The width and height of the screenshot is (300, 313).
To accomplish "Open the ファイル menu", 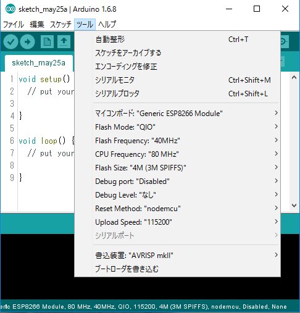I will pos(14,25).
